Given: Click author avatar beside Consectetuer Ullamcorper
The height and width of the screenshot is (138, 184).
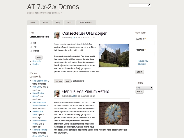Looking at the screenshot, I should click(57, 35).
